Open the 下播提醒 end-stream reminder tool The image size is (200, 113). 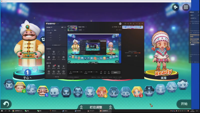point(63,72)
